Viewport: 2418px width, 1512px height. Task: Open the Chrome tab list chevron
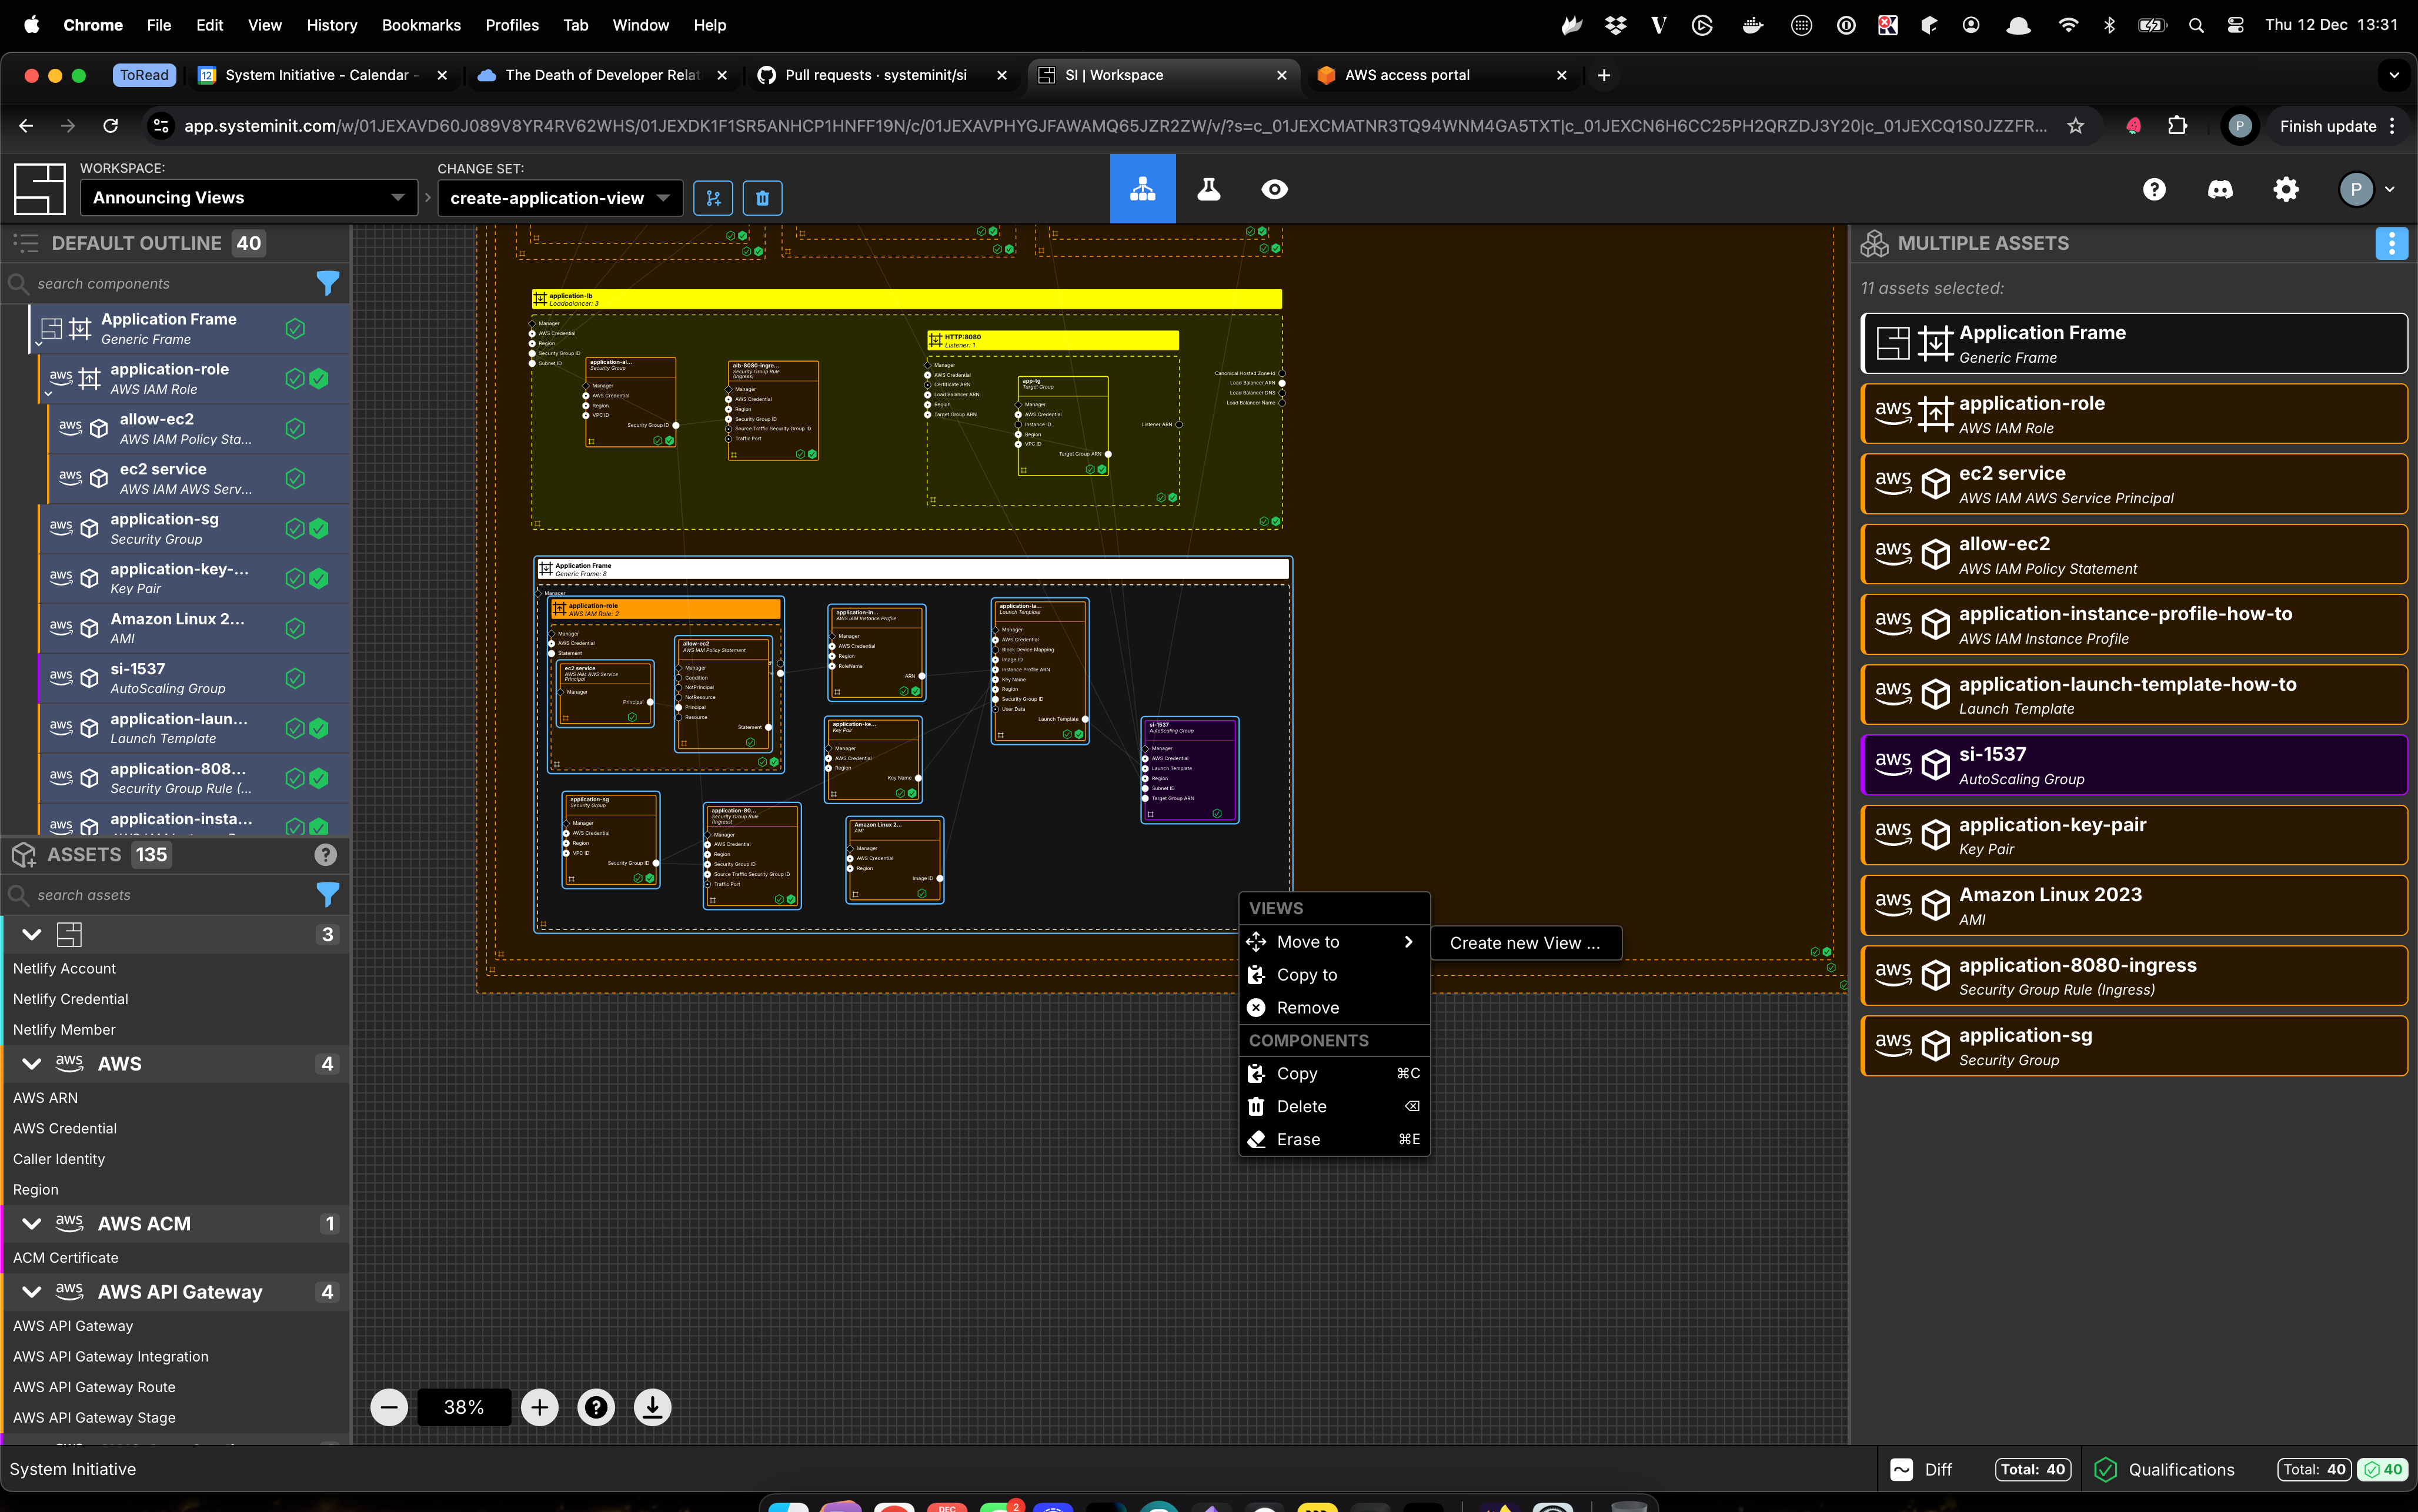2393,75
